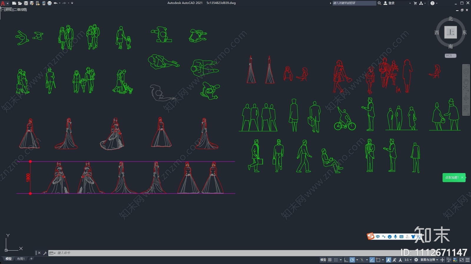Click the help question mark icon
The image size is (471, 264).
coord(432,3)
